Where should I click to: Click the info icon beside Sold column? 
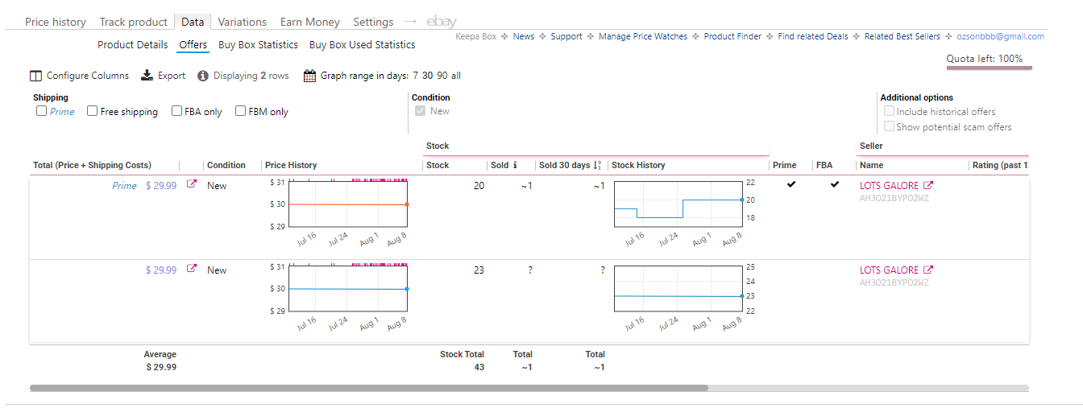[515, 165]
